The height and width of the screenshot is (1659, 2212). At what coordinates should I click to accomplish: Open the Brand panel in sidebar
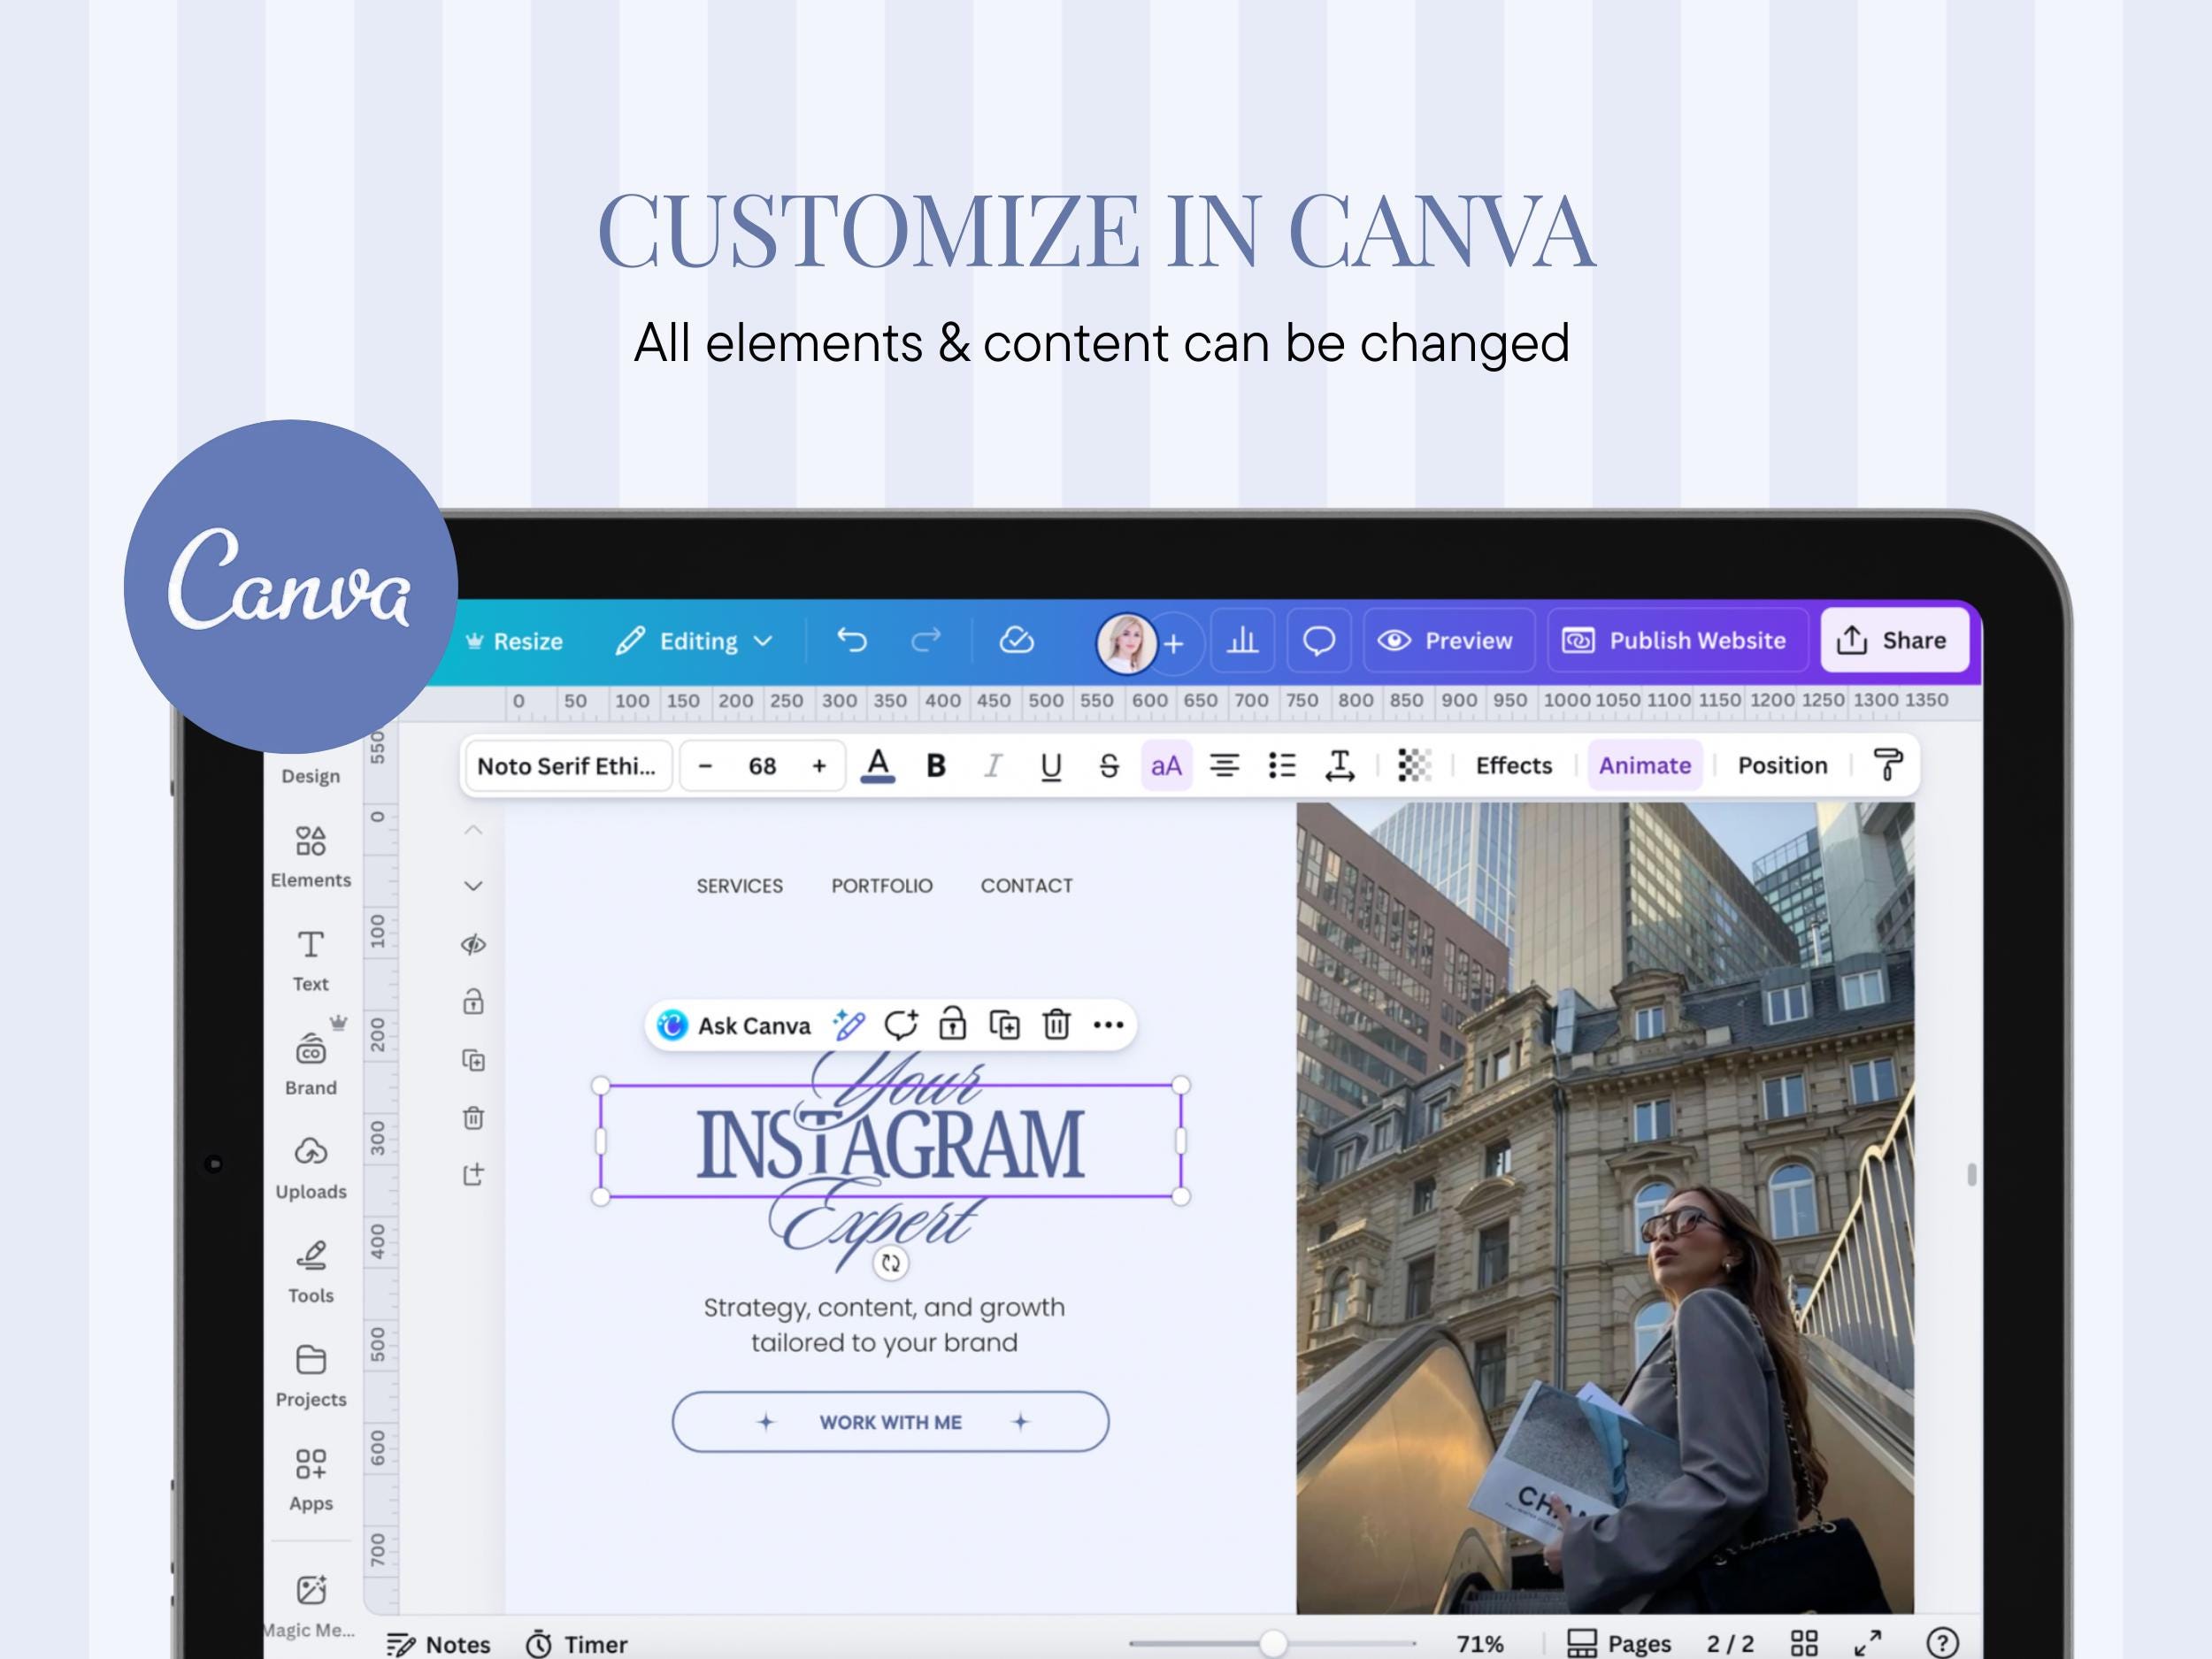pos(310,1064)
